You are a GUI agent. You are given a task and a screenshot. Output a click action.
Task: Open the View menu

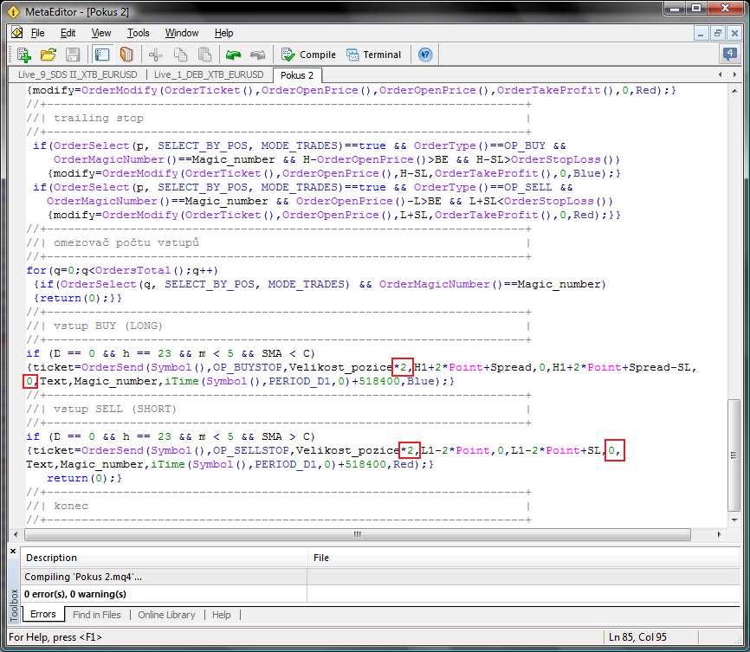(101, 33)
